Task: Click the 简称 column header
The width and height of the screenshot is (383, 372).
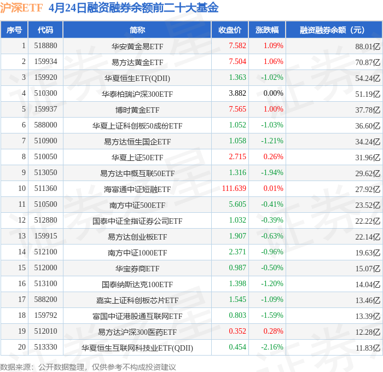Action: coord(137,30)
